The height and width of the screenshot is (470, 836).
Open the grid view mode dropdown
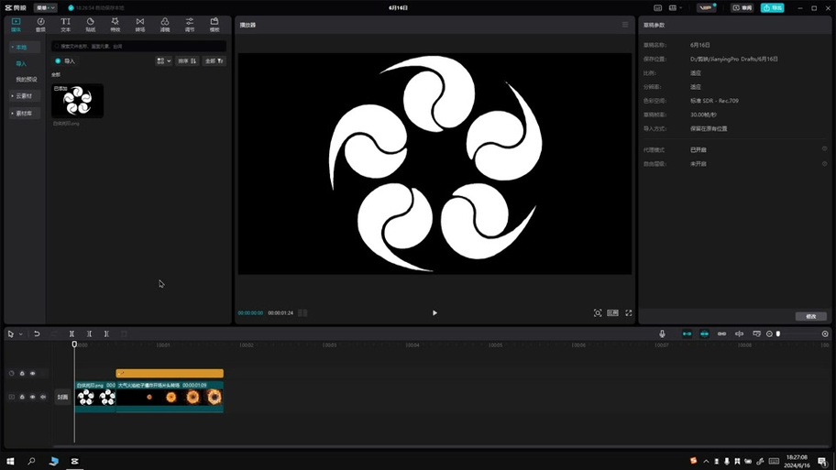pos(164,61)
